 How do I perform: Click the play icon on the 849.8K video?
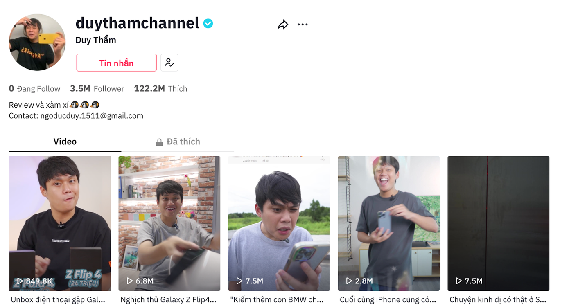tap(20, 281)
